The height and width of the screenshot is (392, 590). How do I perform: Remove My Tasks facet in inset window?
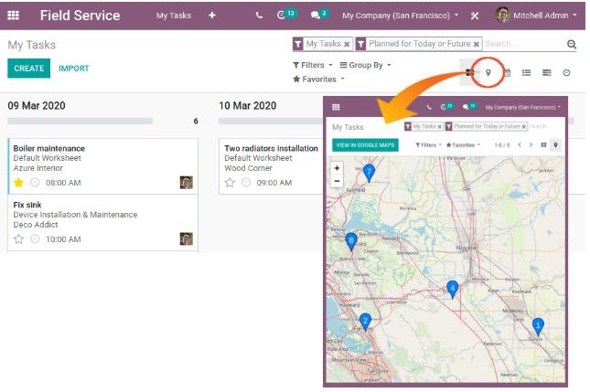(x=439, y=127)
